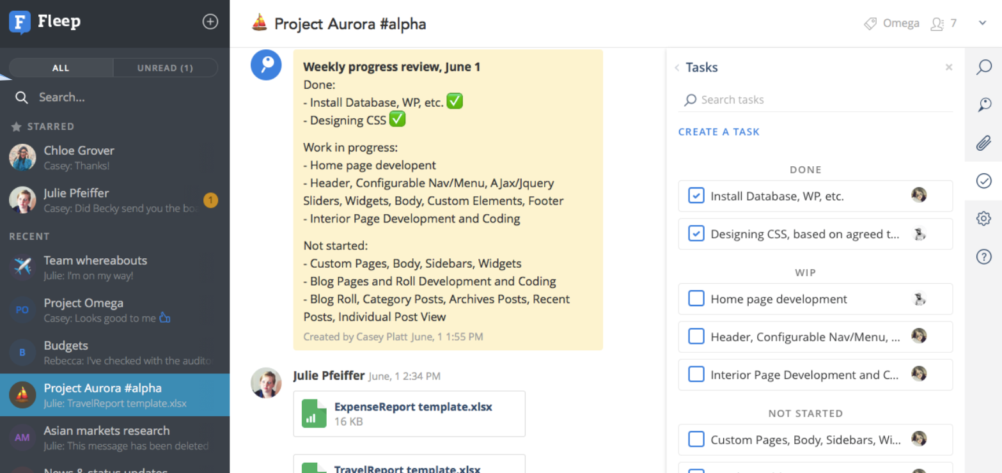Check the Header, Configurable Nav/Menu task
Image resolution: width=1002 pixels, height=473 pixels.
click(696, 336)
